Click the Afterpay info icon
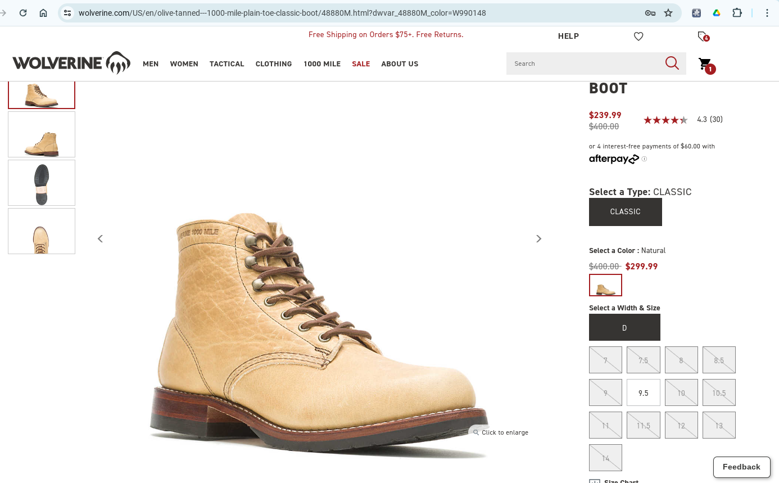The image size is (779, 483). click(x=644, y=159)
